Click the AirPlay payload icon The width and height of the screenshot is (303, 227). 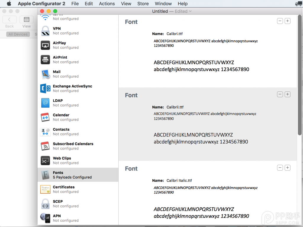[45, 45]
